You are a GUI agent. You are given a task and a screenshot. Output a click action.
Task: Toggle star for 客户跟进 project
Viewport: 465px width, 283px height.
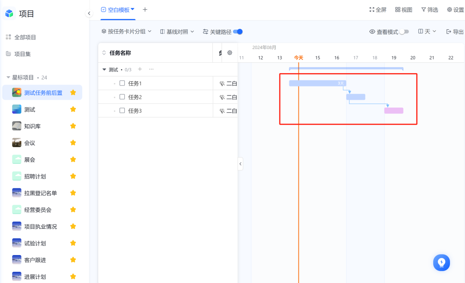point(73,260)
